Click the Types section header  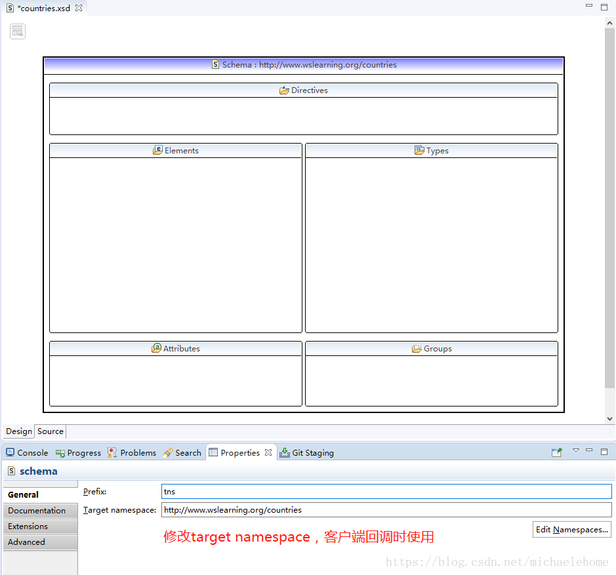[432, 151]
